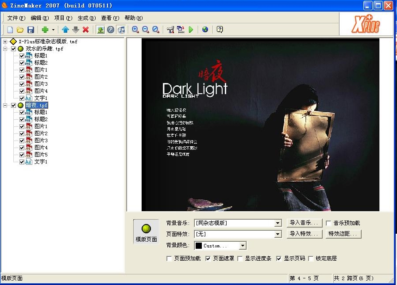Enable the 锁定底层 checkbox

(311, 258)
